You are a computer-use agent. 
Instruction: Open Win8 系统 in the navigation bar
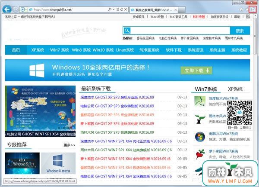81,50
